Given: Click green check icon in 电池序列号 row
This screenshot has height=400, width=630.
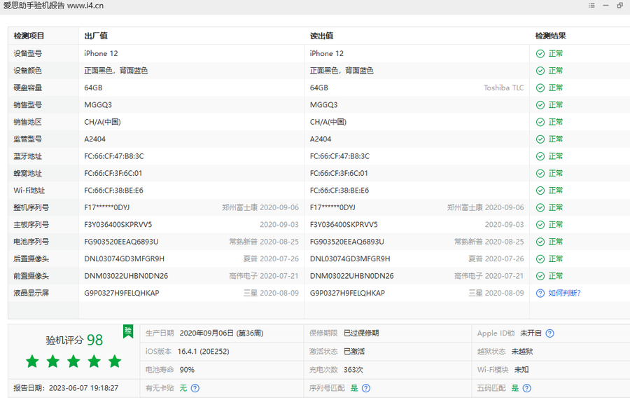Looking at the screenshot, I should (x=540, y=242).
